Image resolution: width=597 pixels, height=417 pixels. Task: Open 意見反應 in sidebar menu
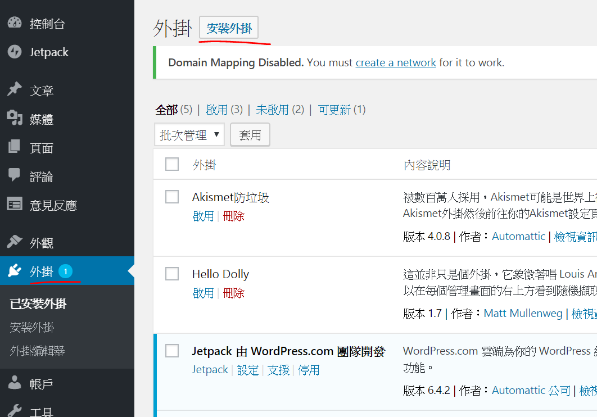[x=53, y=205]
